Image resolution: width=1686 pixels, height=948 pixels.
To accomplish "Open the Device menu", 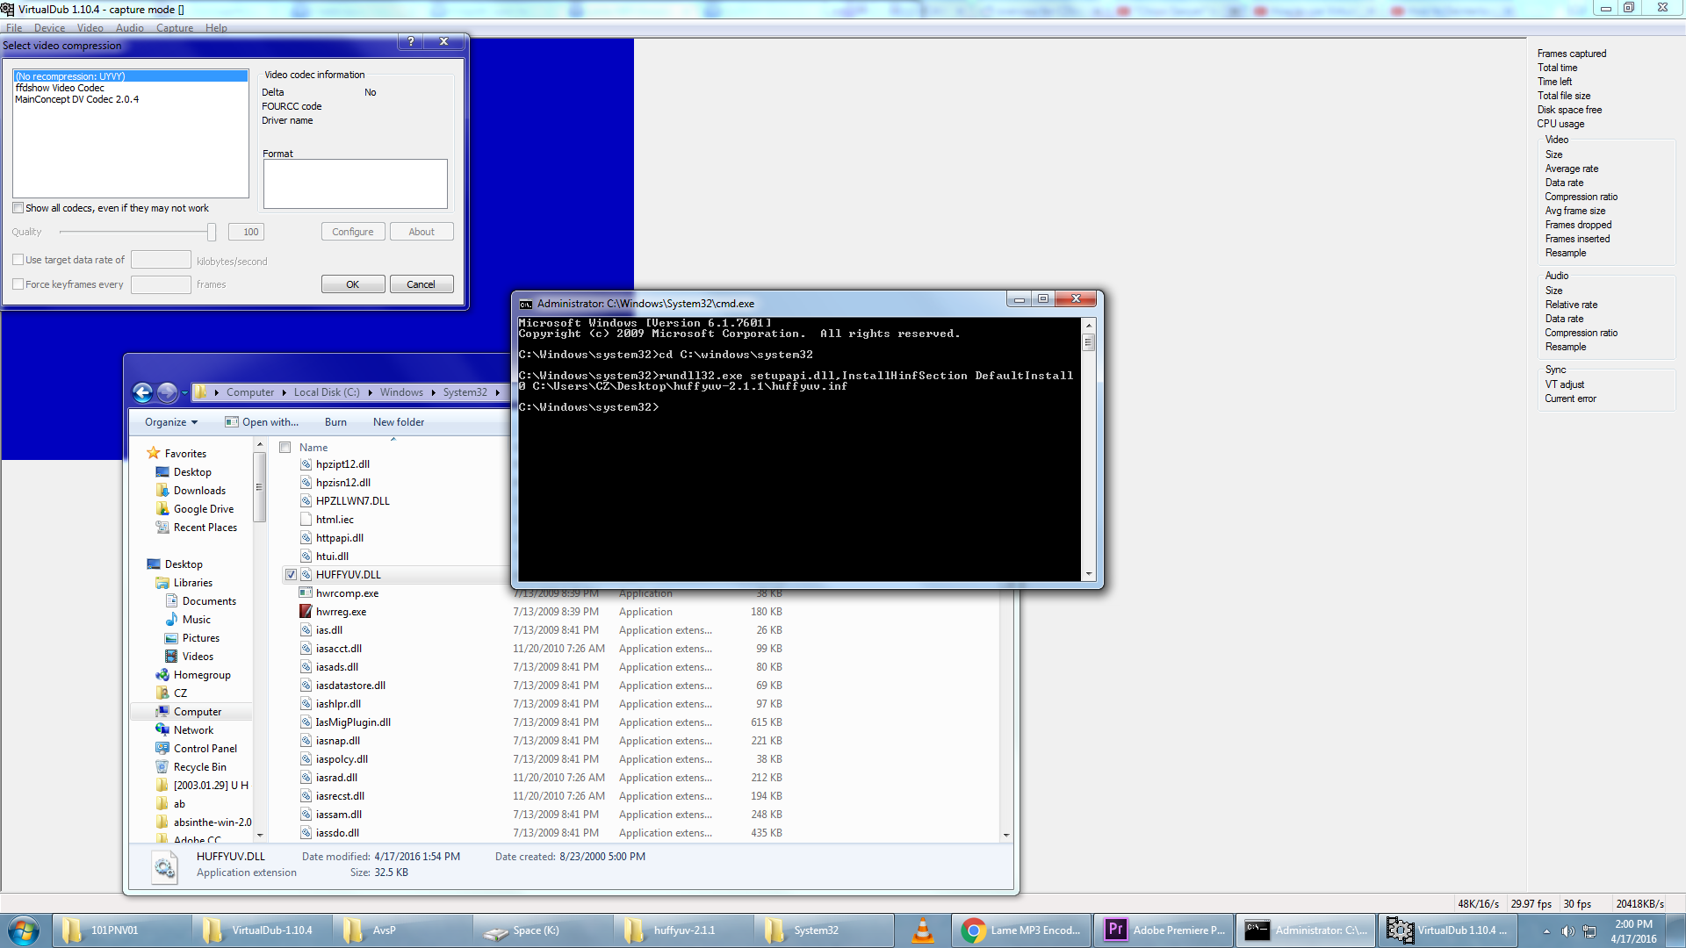I will point(49,28).
